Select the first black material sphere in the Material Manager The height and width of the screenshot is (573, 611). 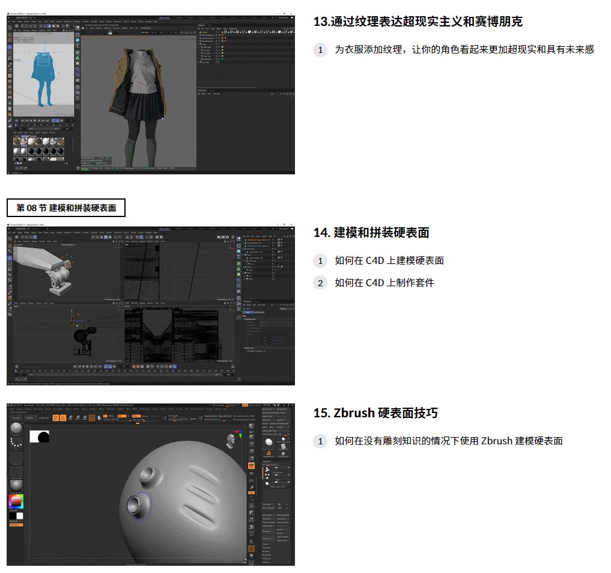coord(31,151)
